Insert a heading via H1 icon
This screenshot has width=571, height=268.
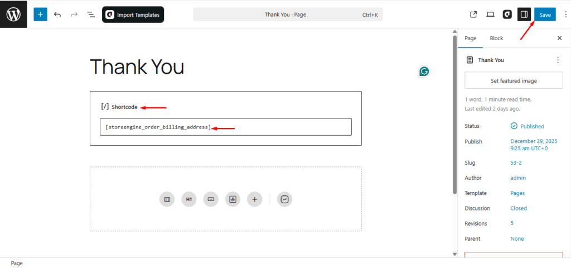pyautogui.click(x=189, y=199)
